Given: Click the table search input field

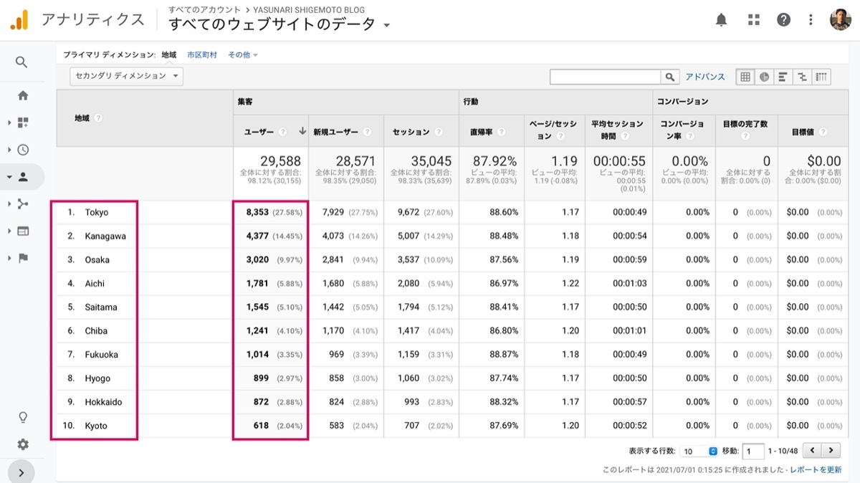Looking at the screenshot, I should coord(605,77).
